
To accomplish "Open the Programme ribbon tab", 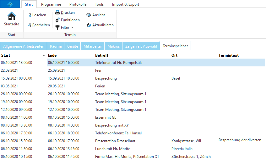I will pos(51,4).
